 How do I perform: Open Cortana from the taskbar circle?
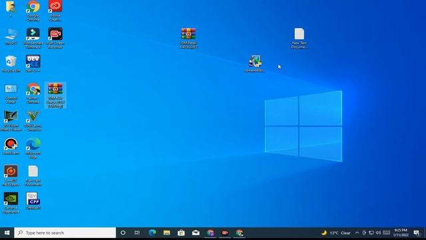coord(123,233)
